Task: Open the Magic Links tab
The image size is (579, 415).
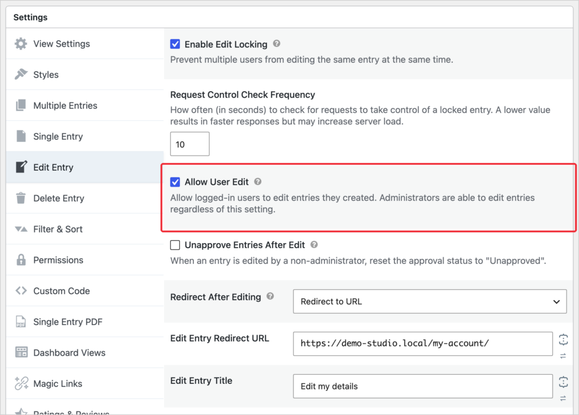Action: pos(85,383)
